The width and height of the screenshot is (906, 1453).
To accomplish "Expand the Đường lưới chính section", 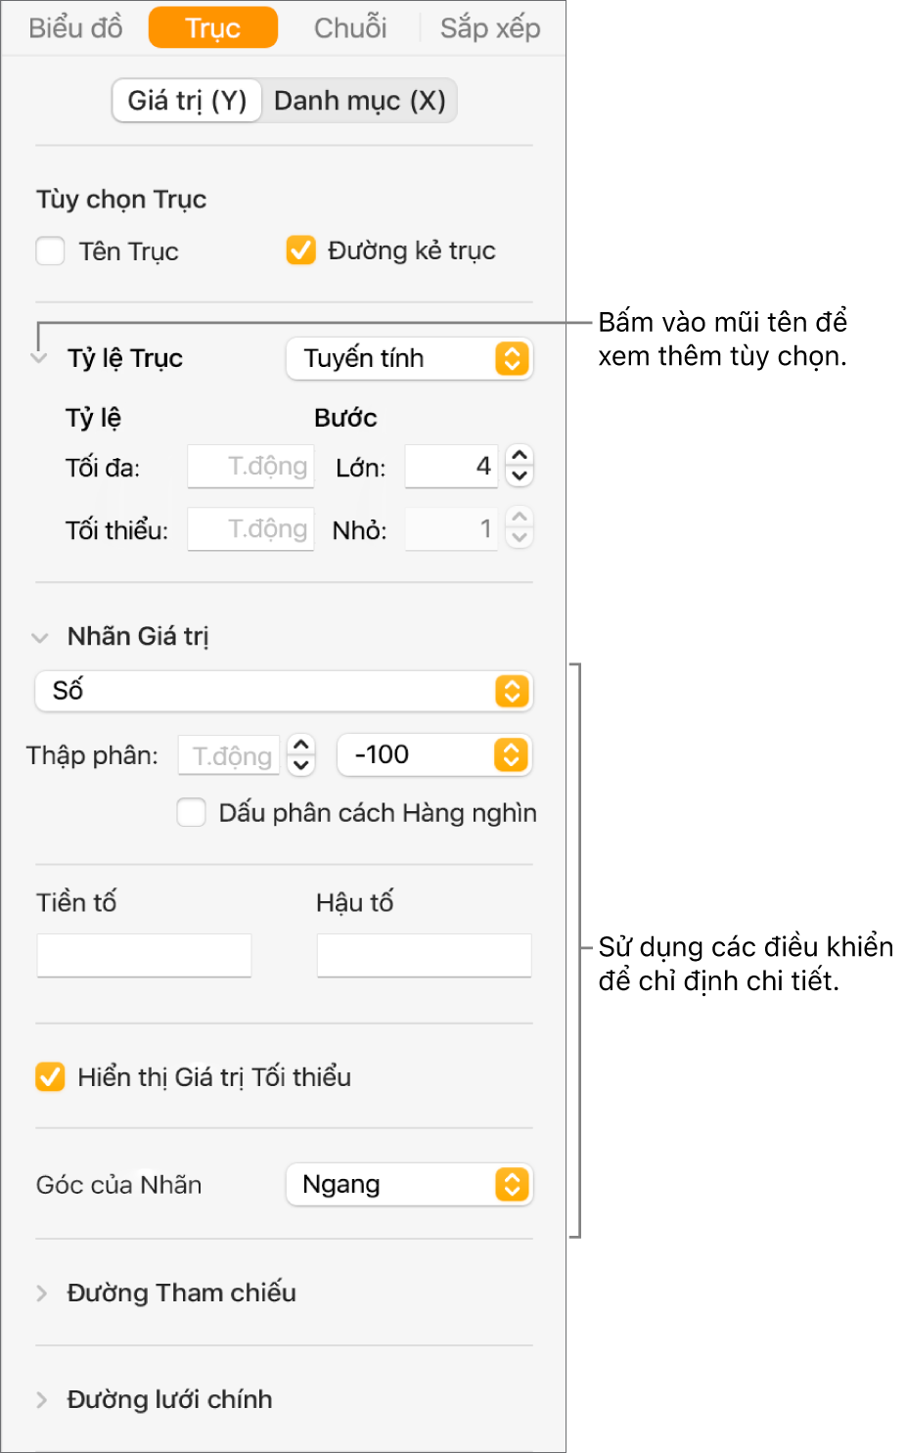I will point(41,1400).
